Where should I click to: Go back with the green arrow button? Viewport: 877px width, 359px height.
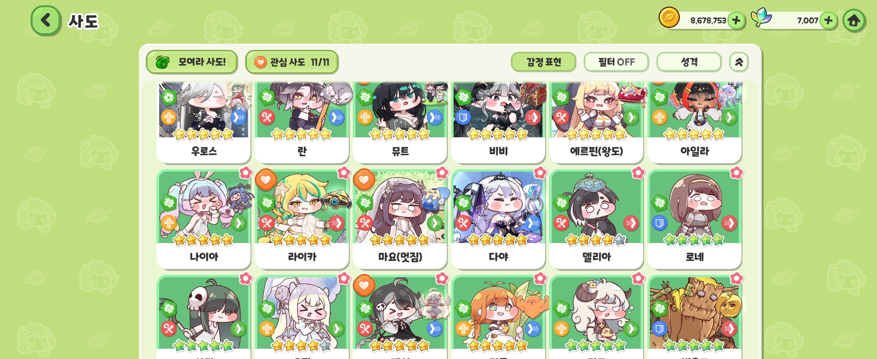tap(46, 20)
